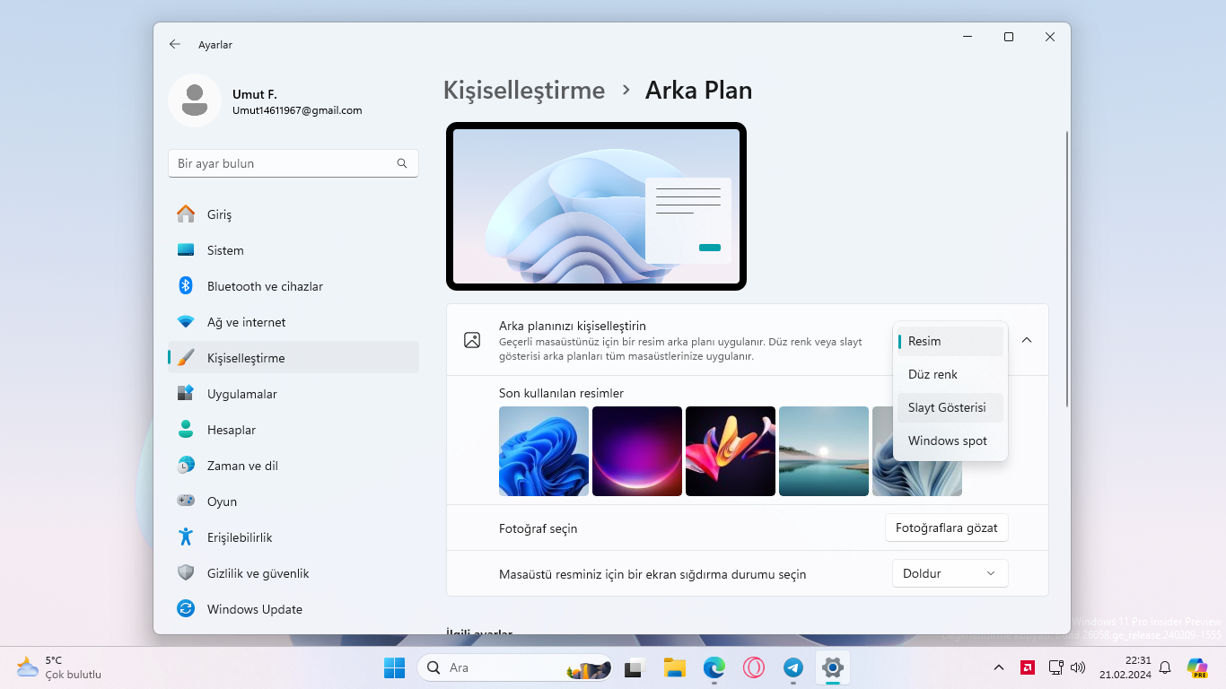Click the settings page vertical scrollbar
This screenshot has width=1226, height=689.
coord(1066,269)
